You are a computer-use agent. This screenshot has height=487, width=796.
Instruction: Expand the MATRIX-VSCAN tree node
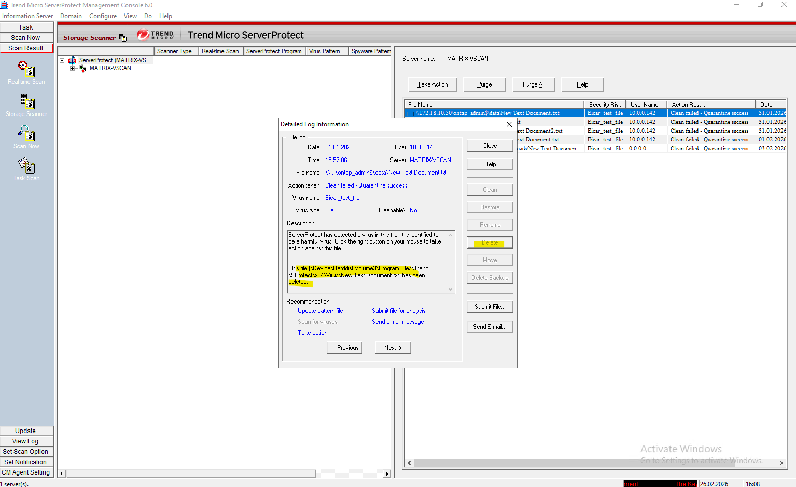tap(73, 68)
